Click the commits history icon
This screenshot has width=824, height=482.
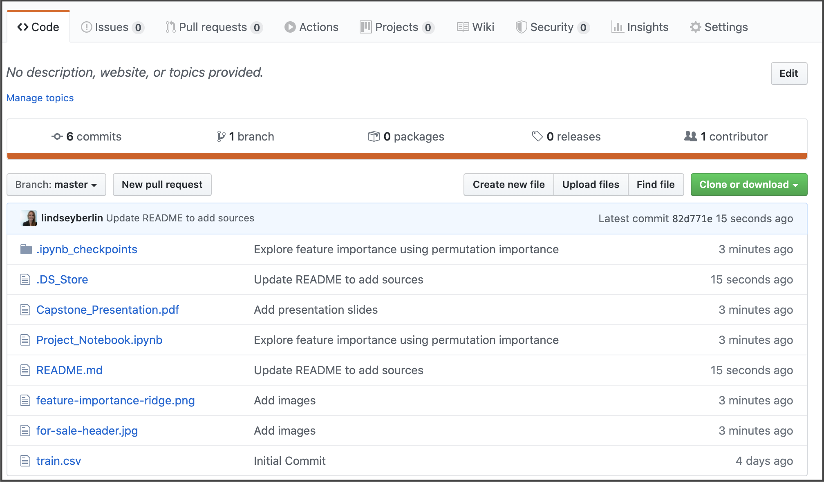click(x=57, y=136)
